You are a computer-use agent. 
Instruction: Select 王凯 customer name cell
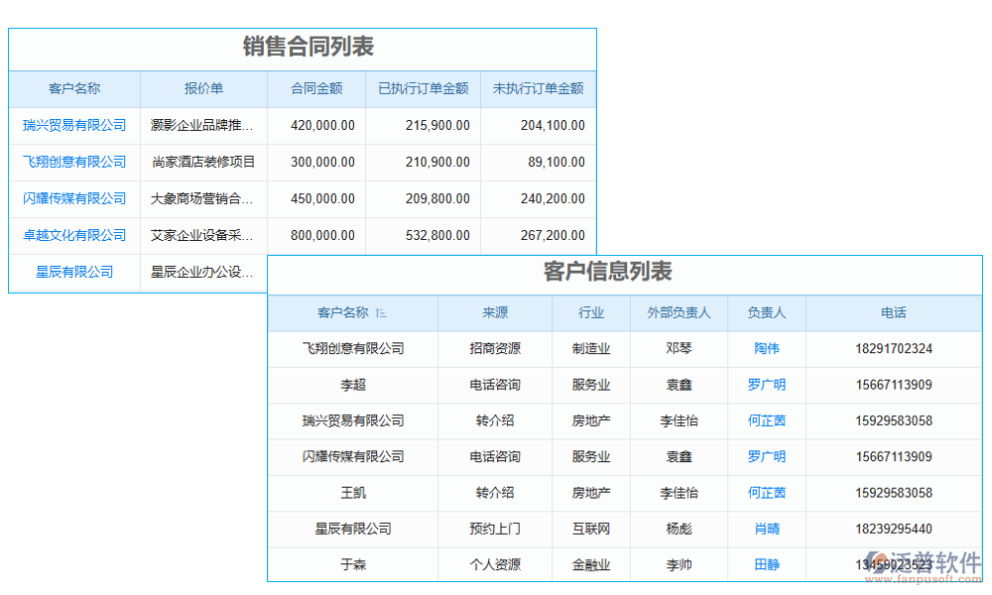(x=354, y=493)
